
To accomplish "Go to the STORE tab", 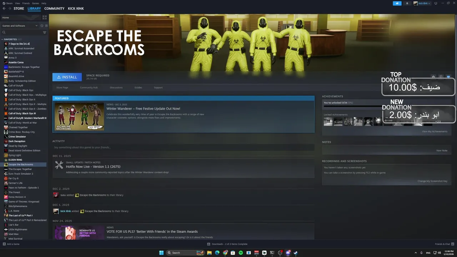I will pos(19,9).
